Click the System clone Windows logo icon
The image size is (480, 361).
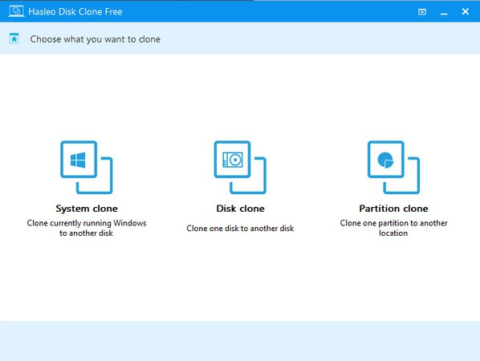[87, 168]
